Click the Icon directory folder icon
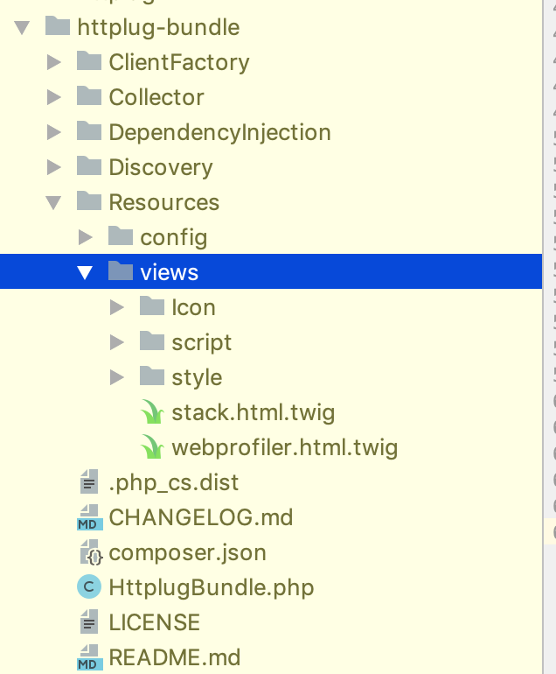The image size is (556, 674). click(x=152, y=305)
